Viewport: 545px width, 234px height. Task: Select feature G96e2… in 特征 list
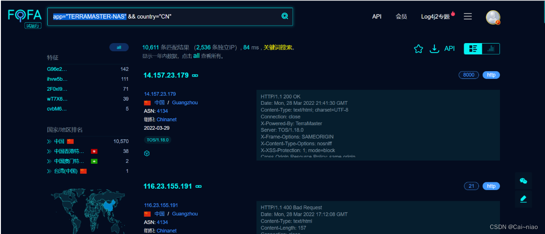[57, 69]
